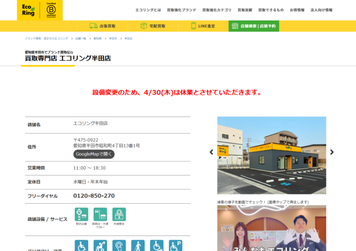Viewport: 356px width, 251px height.
Task: Show the previous store photo
Action: [x=212, y=152]
